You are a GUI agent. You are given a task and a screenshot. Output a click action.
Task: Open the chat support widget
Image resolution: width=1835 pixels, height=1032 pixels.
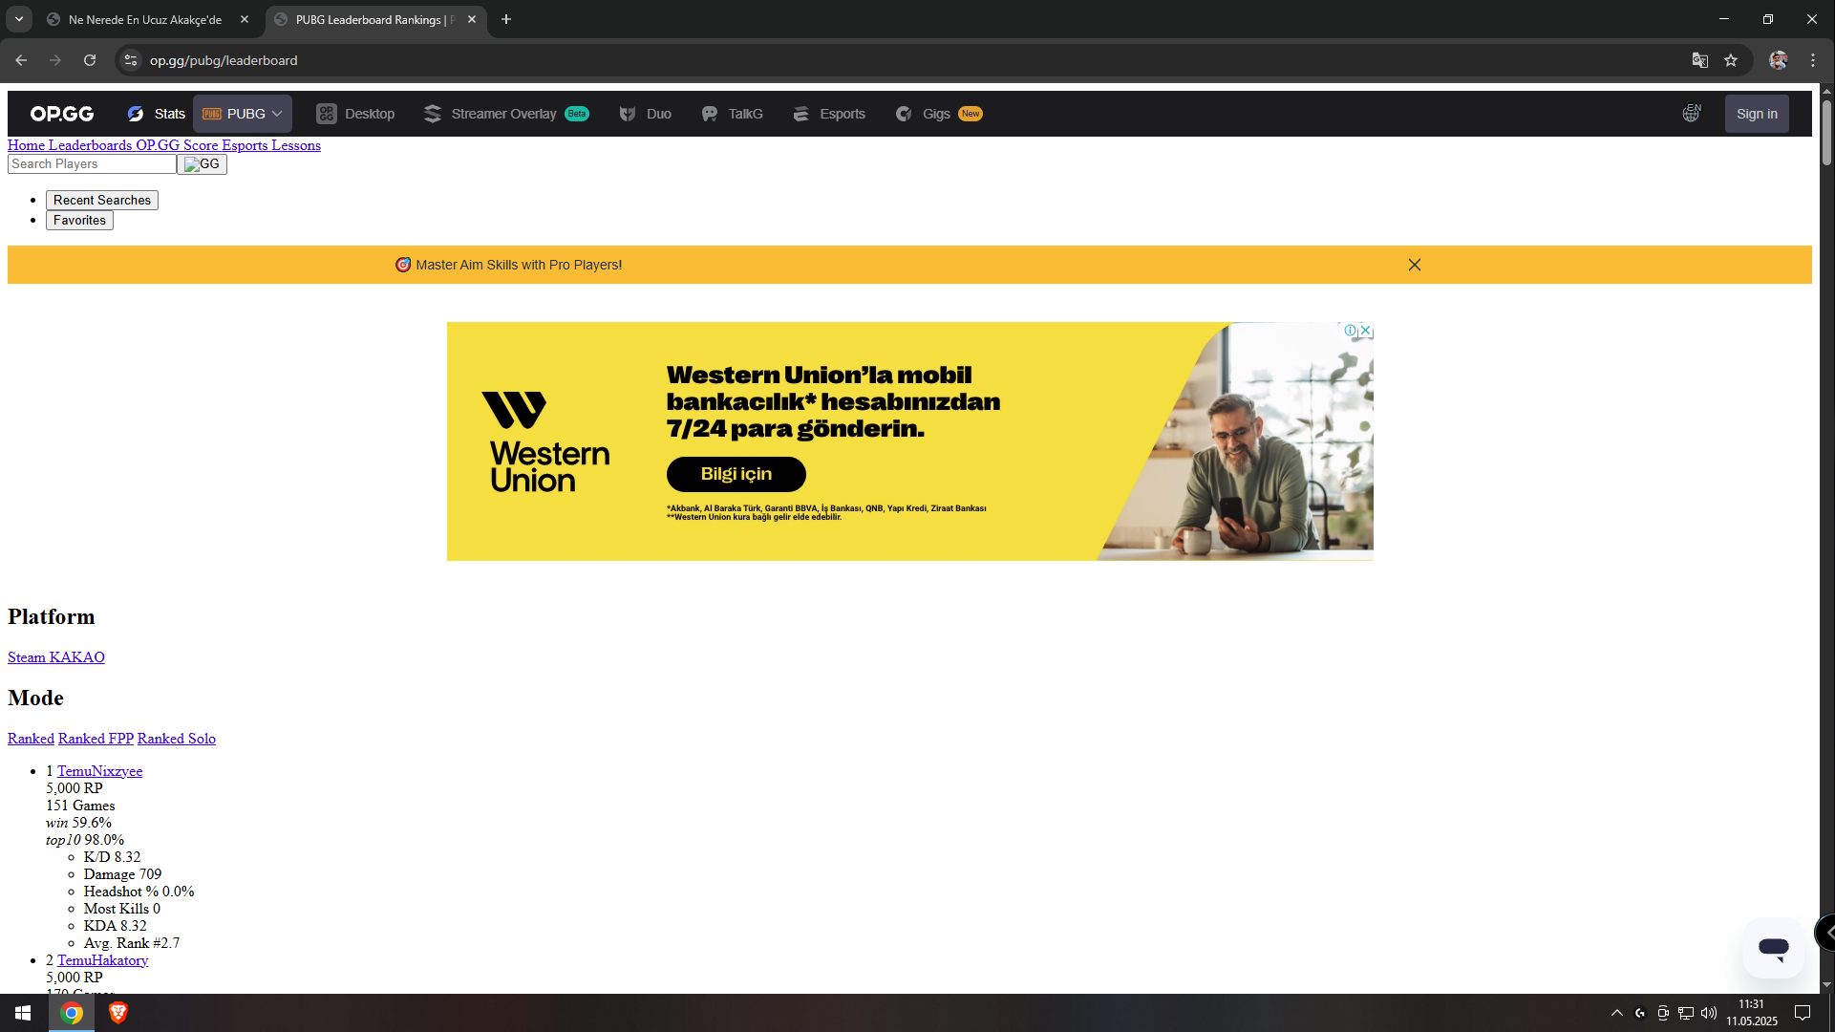tap(1774, 948)
